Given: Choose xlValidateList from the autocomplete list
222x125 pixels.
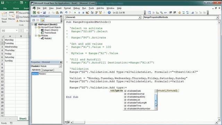Looking at the screenshot, I should point(134,100).
